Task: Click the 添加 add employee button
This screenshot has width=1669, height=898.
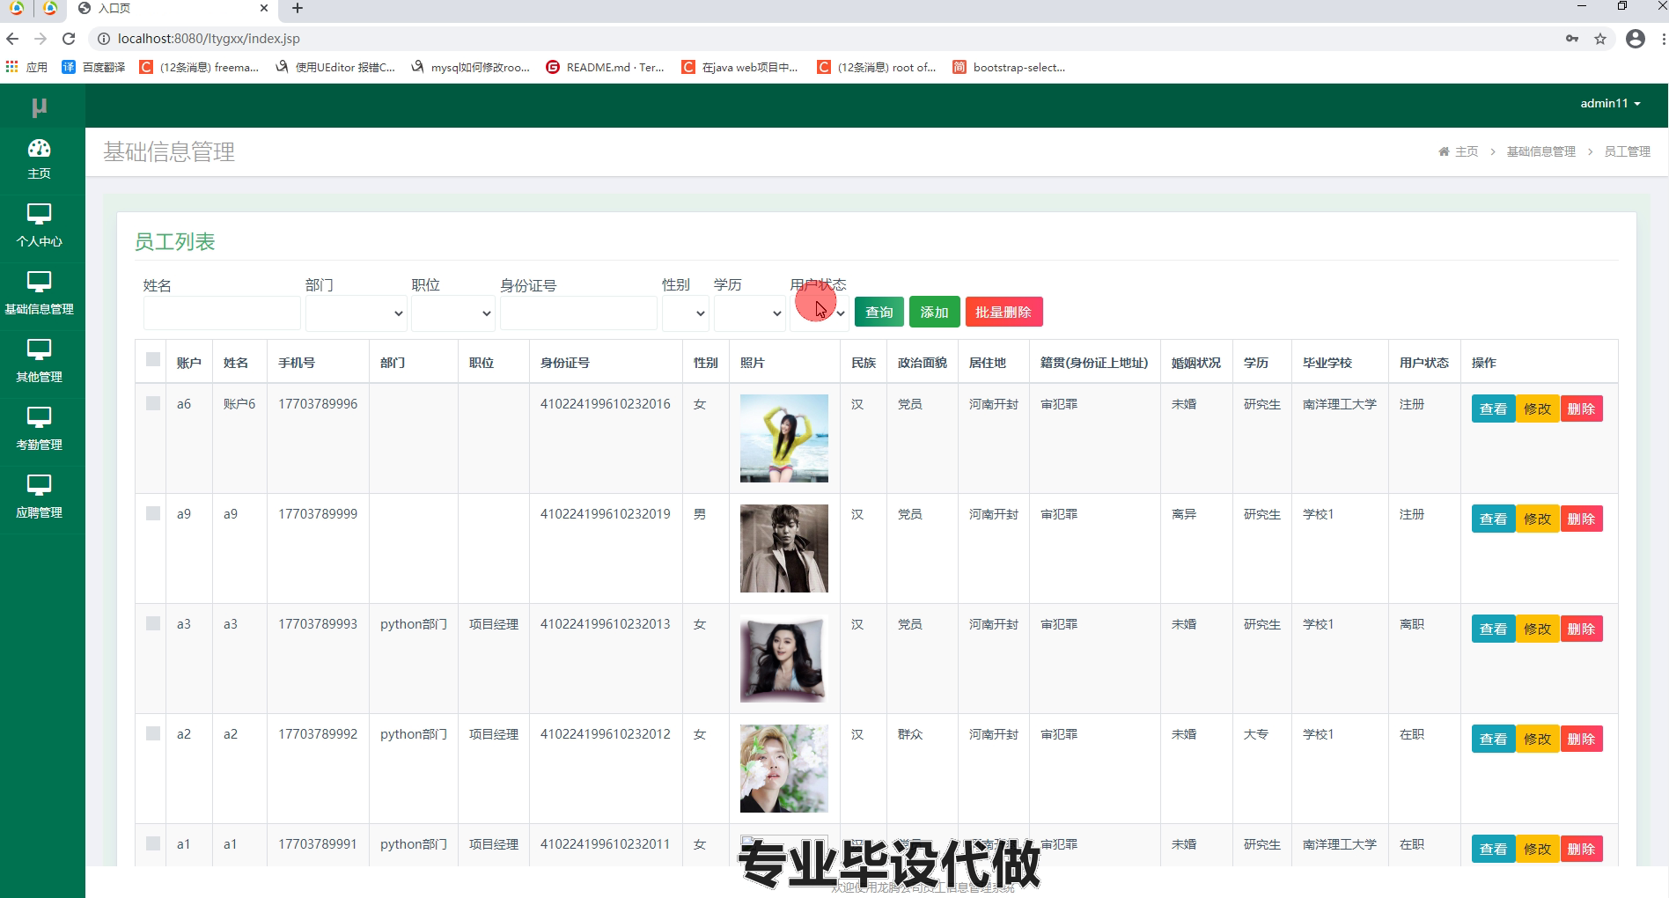Action: [x=934, y=312]
